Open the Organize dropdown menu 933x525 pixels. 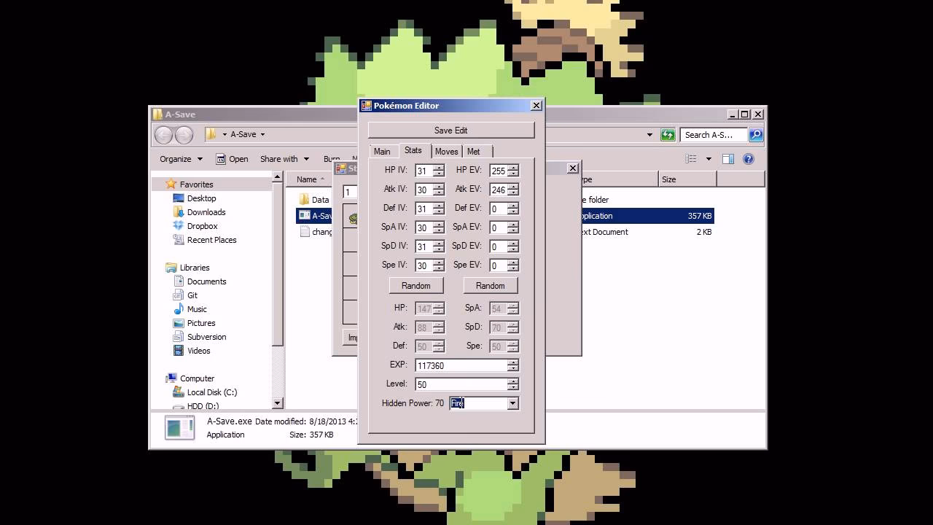pos(180,159)
